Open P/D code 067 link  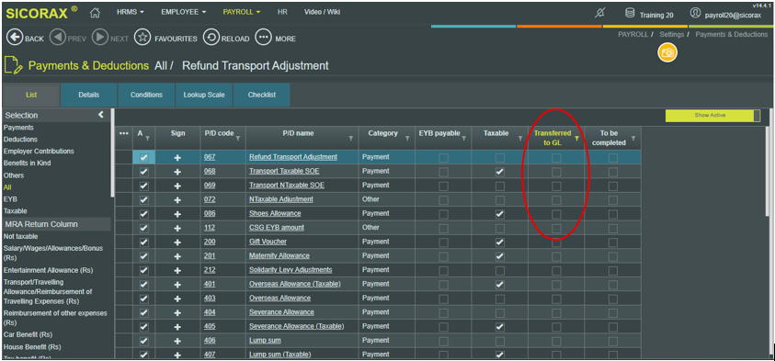pyautogui.click(x=210, y=157)
